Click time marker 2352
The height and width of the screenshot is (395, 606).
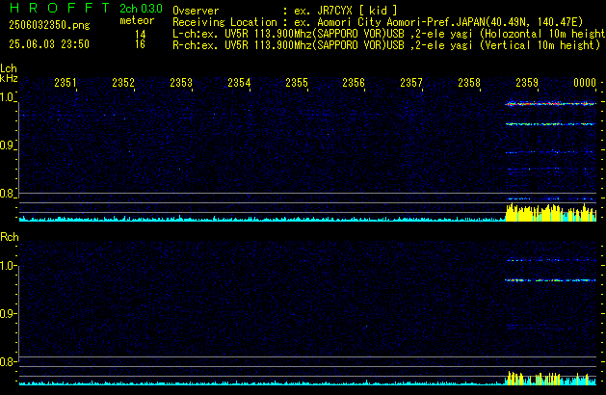(123, 83)
